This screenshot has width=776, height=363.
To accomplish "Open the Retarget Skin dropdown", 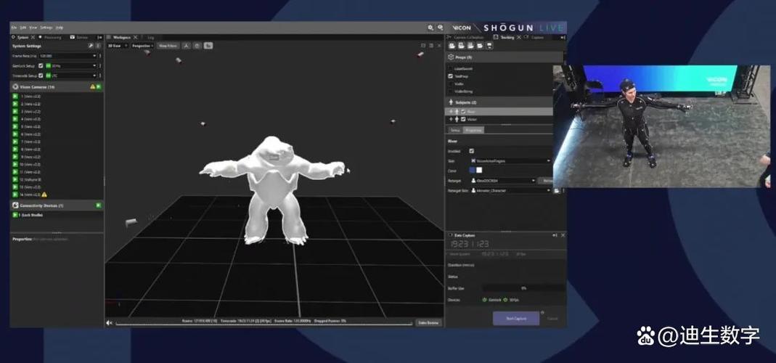I will click(510, 190).
